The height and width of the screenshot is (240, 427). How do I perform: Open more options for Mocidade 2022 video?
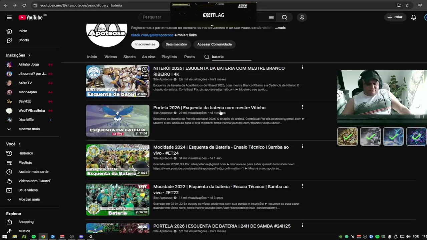(303, 186)
